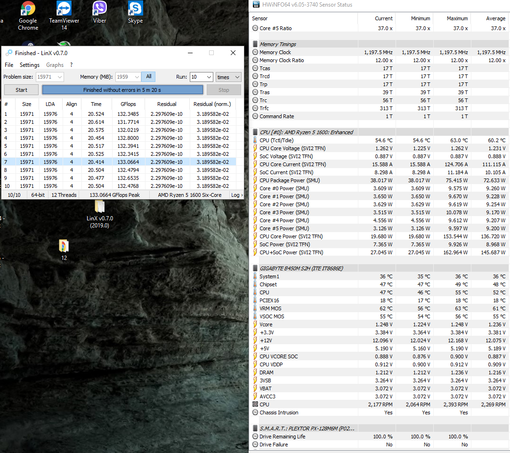510x453 pixels.
Task: Click Drive Remaining Life sensor icon
Action: [x=255, y=437]
